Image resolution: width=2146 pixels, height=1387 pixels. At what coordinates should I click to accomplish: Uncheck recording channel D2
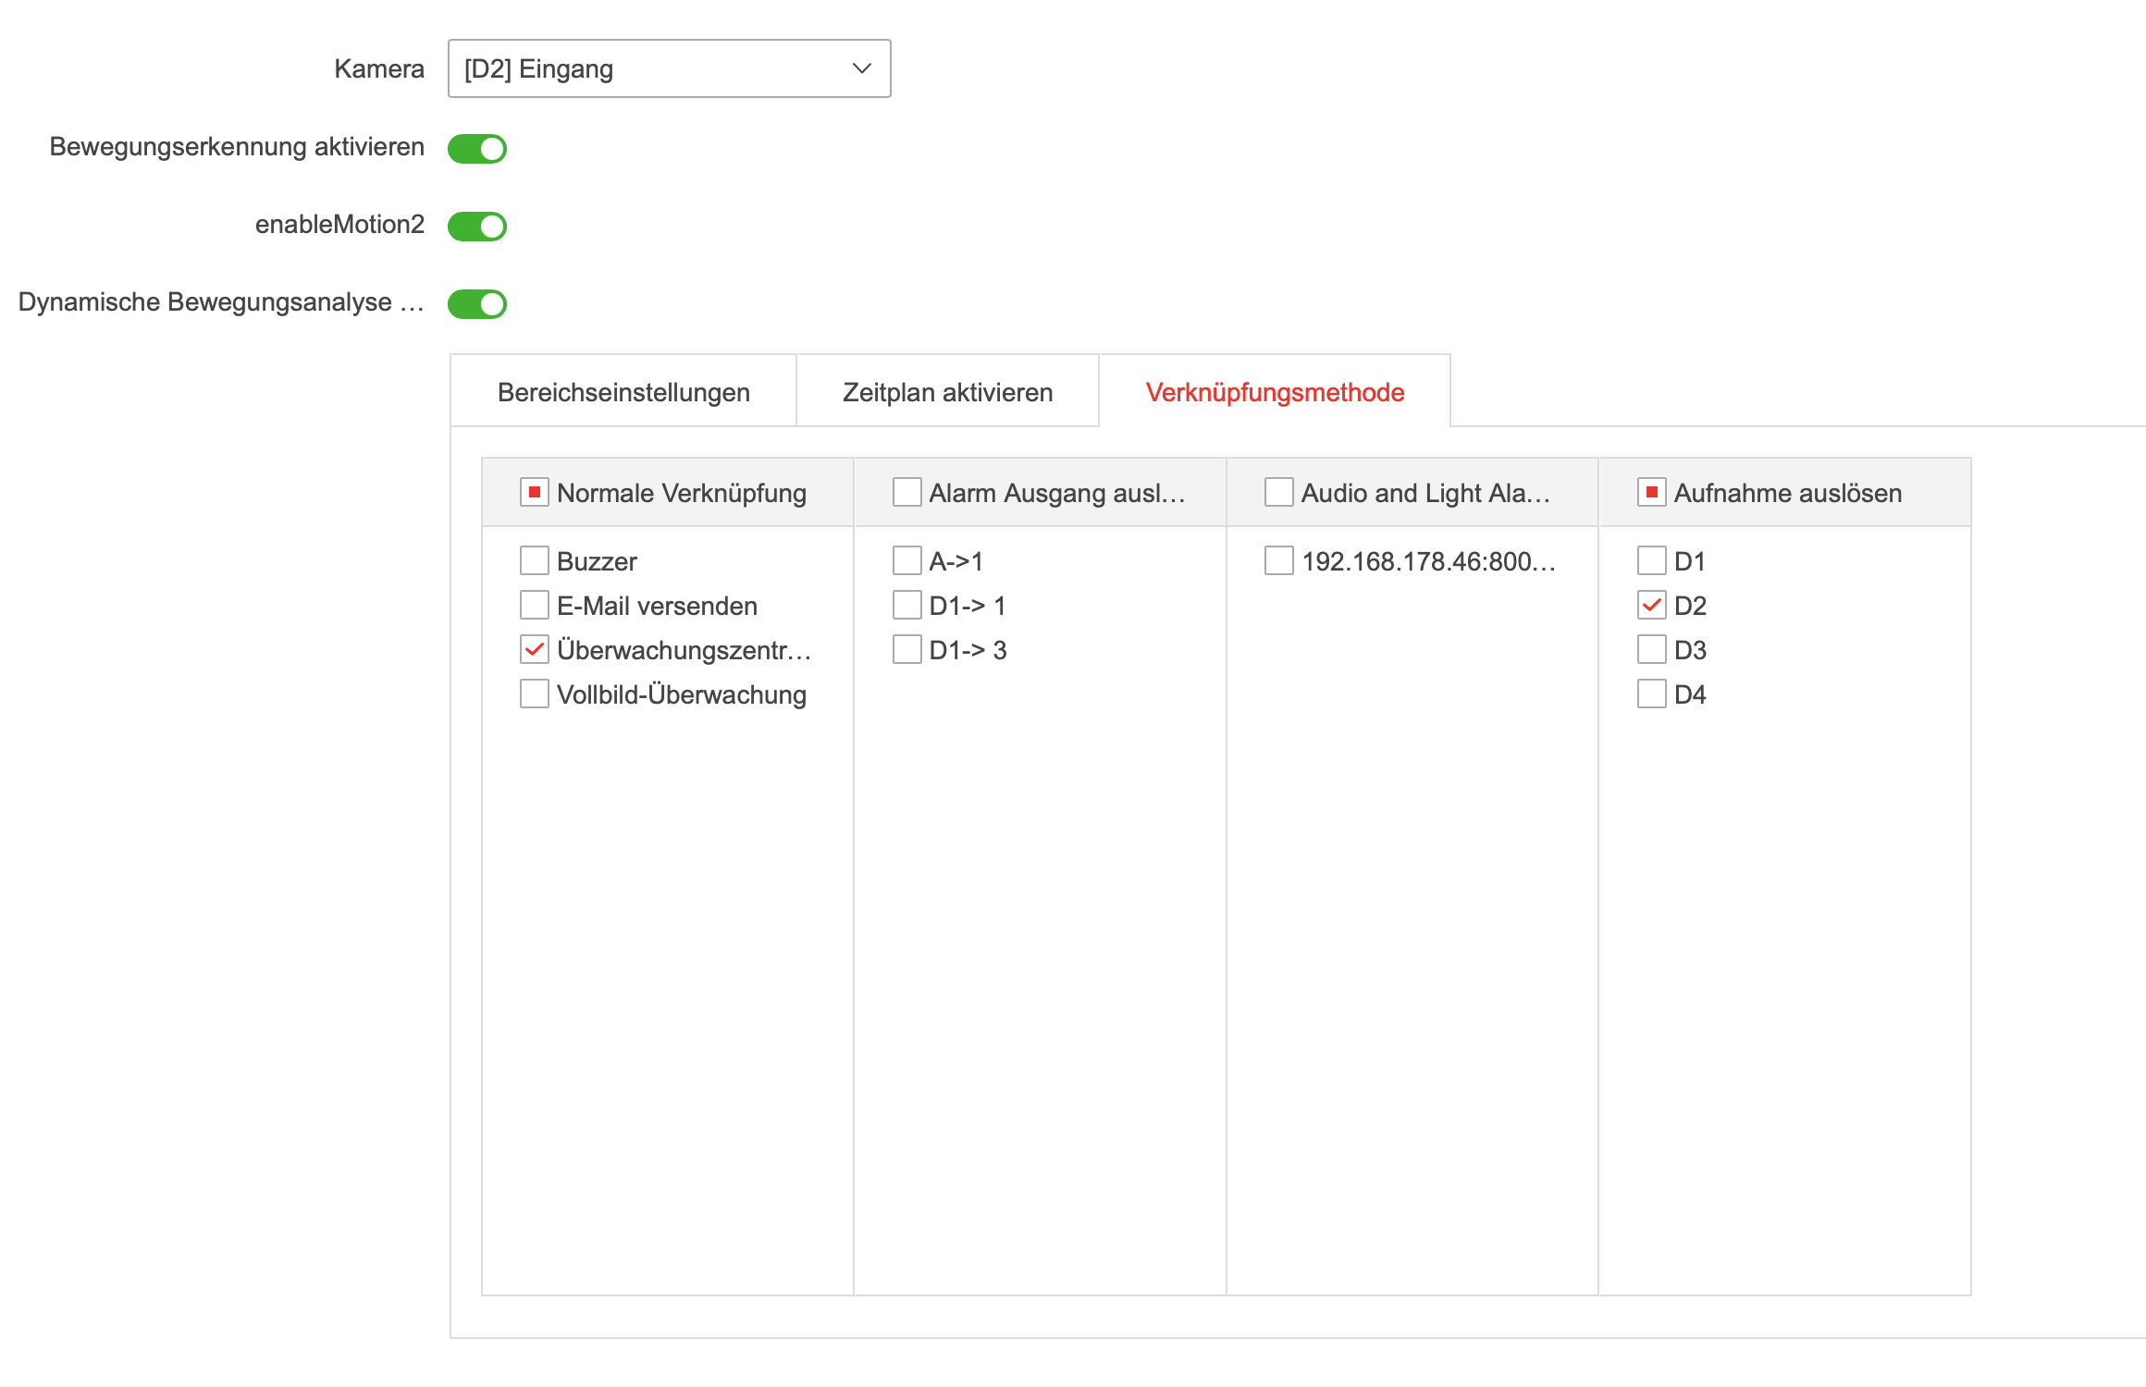click(1652, 605)
